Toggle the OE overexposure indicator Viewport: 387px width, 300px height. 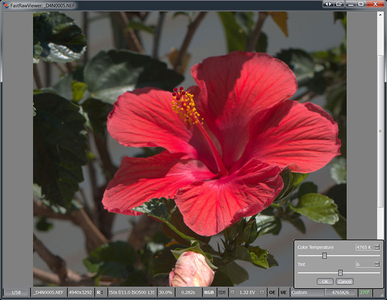pos(272,292)
